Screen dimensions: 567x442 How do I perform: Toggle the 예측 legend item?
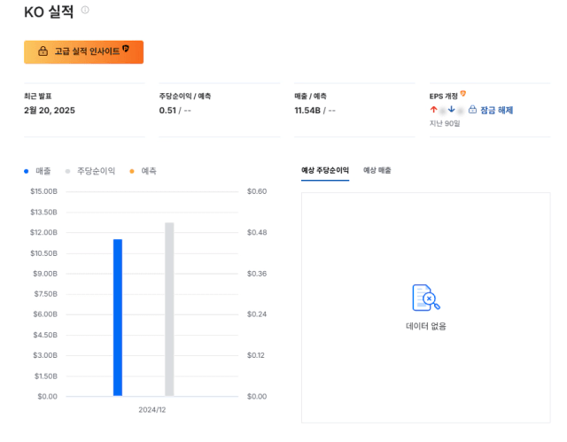click(x=143, y=171)
